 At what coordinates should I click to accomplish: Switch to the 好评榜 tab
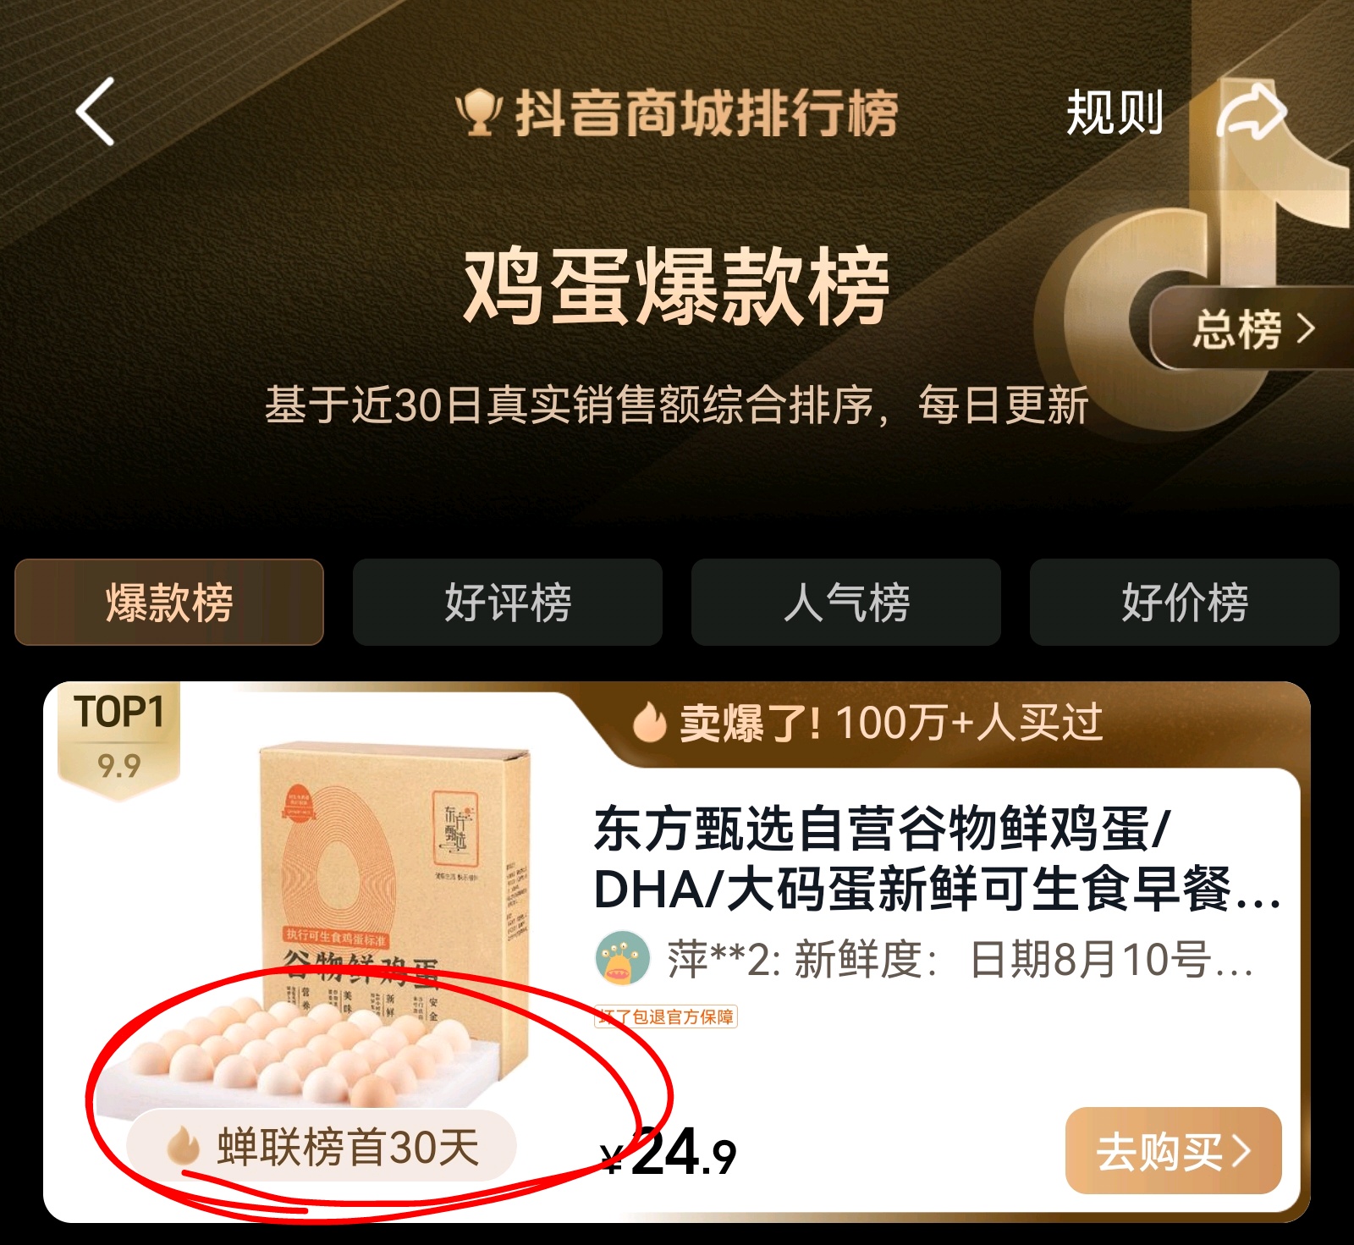click(x=508, y=602)
